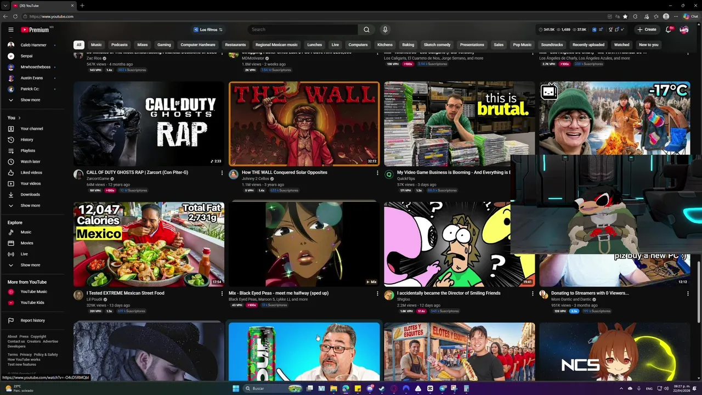The height and width of the screenshot is (395, 702).
Task: Select the Sketch comedy chip
Action: pos(437,45)
